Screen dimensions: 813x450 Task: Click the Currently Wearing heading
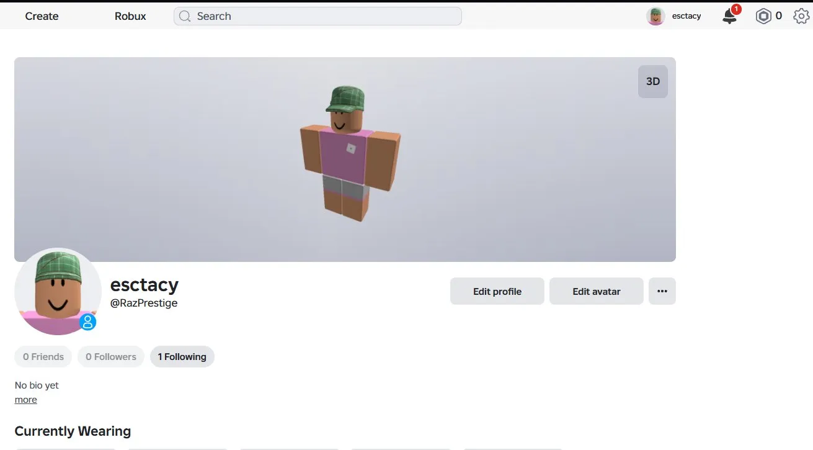point(73,431)
